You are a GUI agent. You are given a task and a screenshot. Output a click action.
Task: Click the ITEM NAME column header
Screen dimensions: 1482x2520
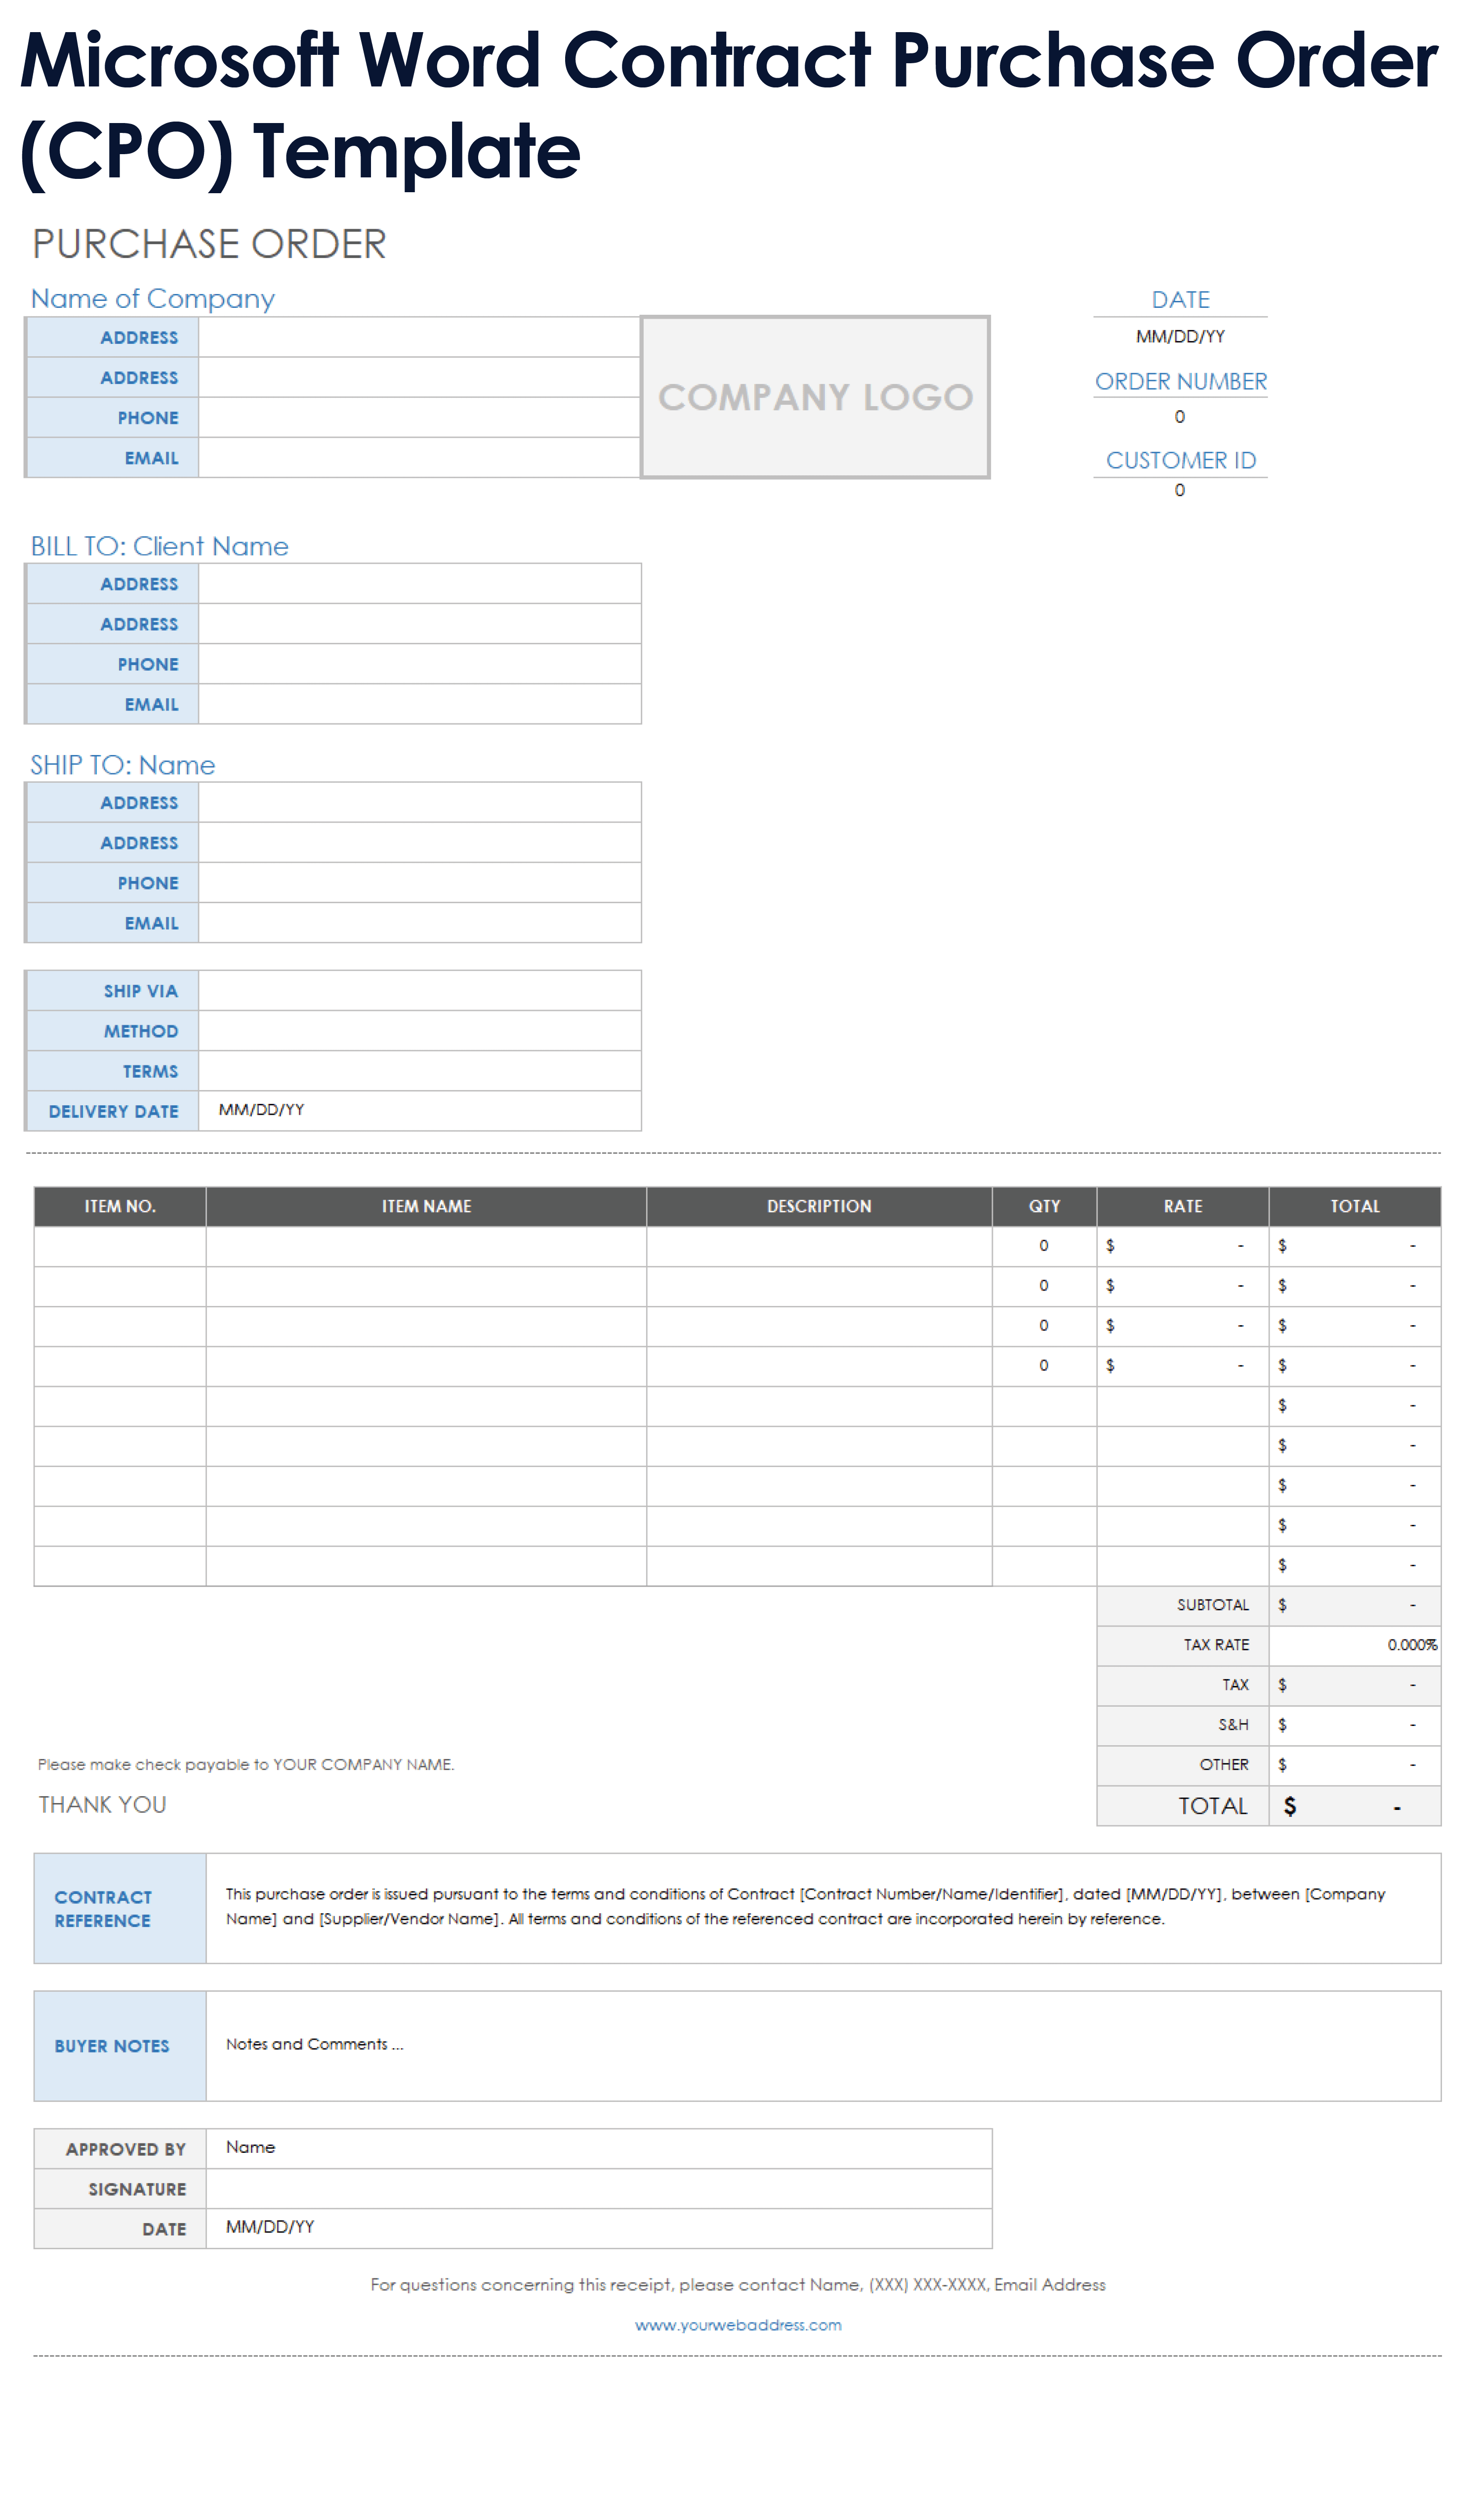coord(426,1206)
